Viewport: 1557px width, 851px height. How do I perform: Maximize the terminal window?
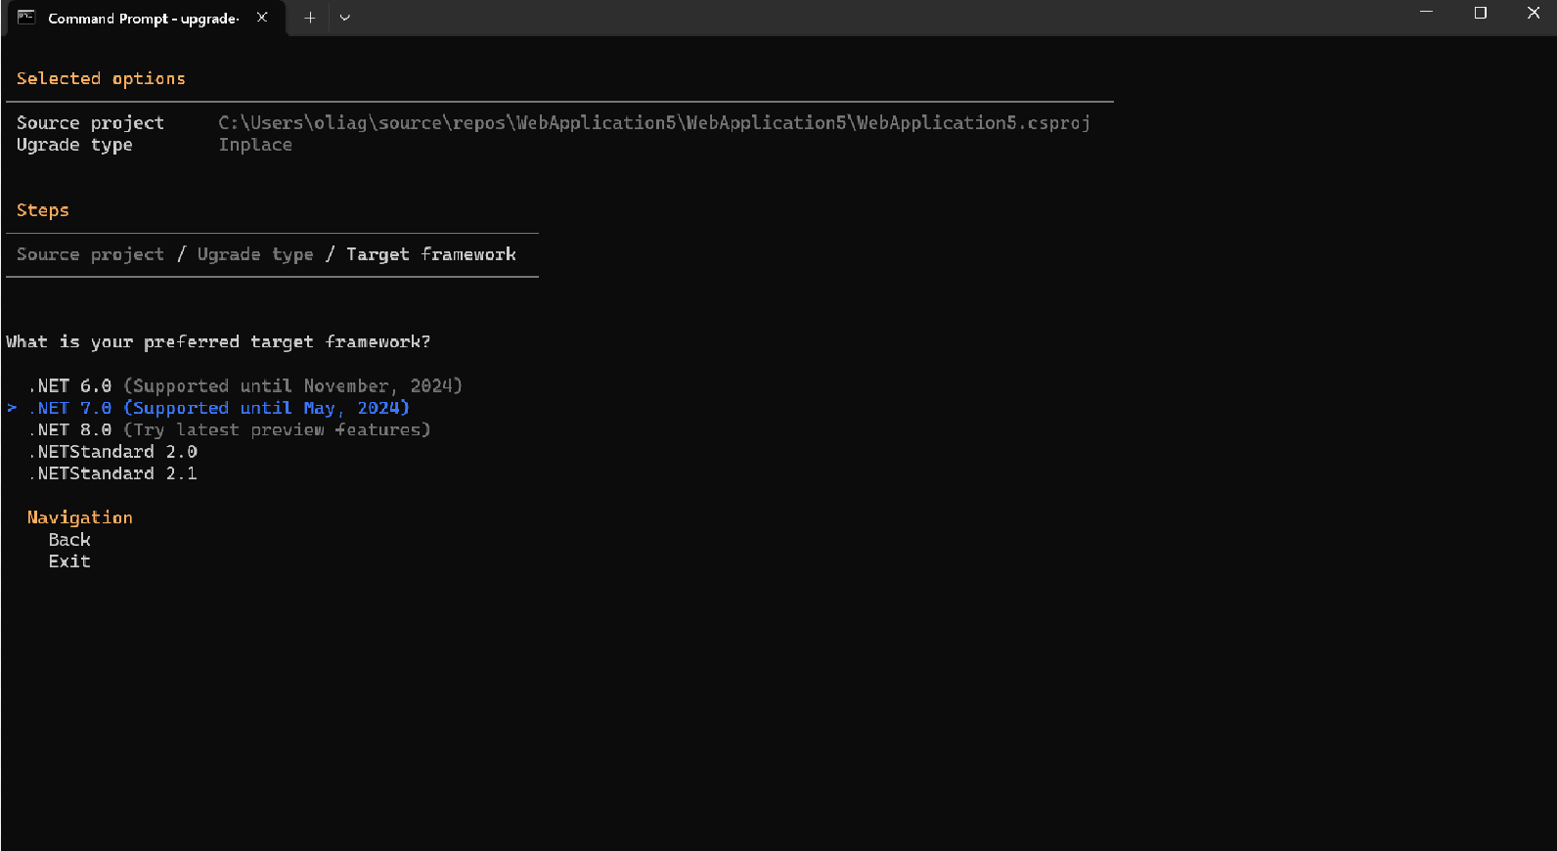tap(1480, 13)
